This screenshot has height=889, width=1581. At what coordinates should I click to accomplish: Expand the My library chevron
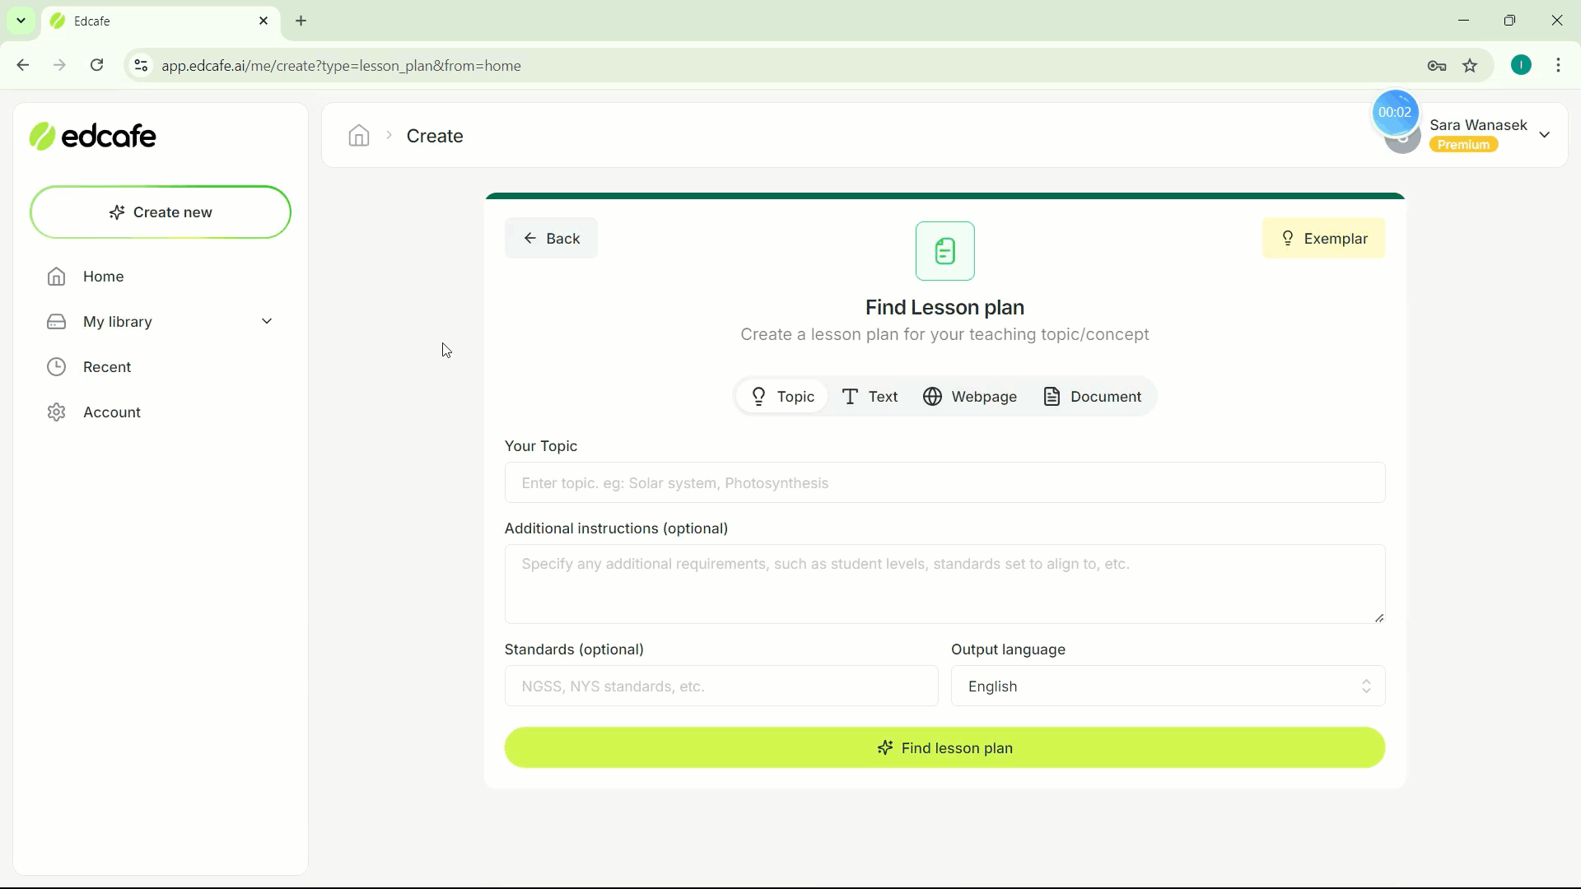pos(267,322)
